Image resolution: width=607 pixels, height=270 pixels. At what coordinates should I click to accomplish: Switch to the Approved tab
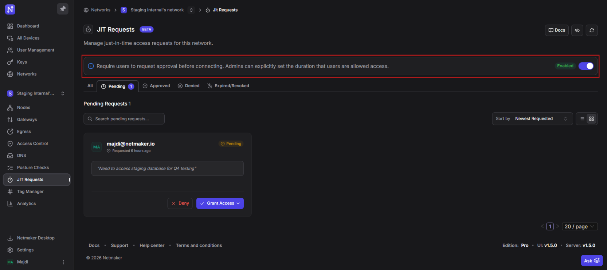(156, 86)
